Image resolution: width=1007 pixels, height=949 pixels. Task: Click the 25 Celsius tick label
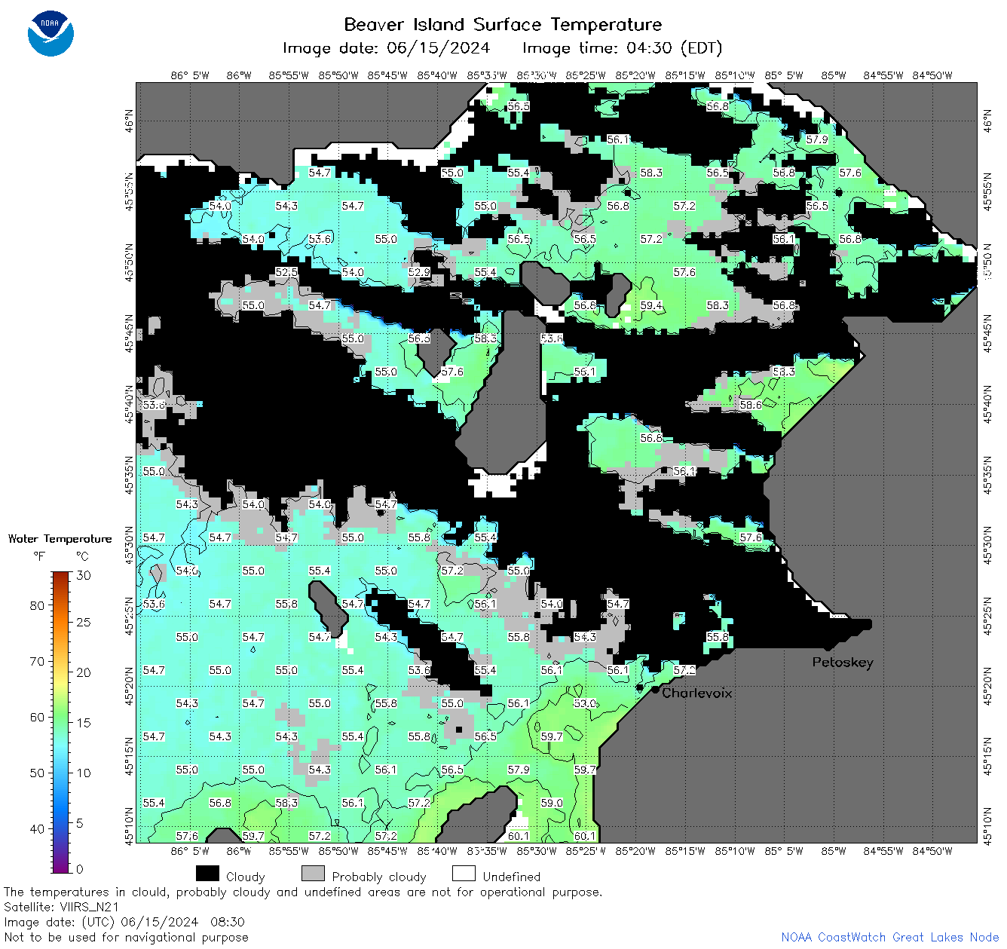[84, 622]
